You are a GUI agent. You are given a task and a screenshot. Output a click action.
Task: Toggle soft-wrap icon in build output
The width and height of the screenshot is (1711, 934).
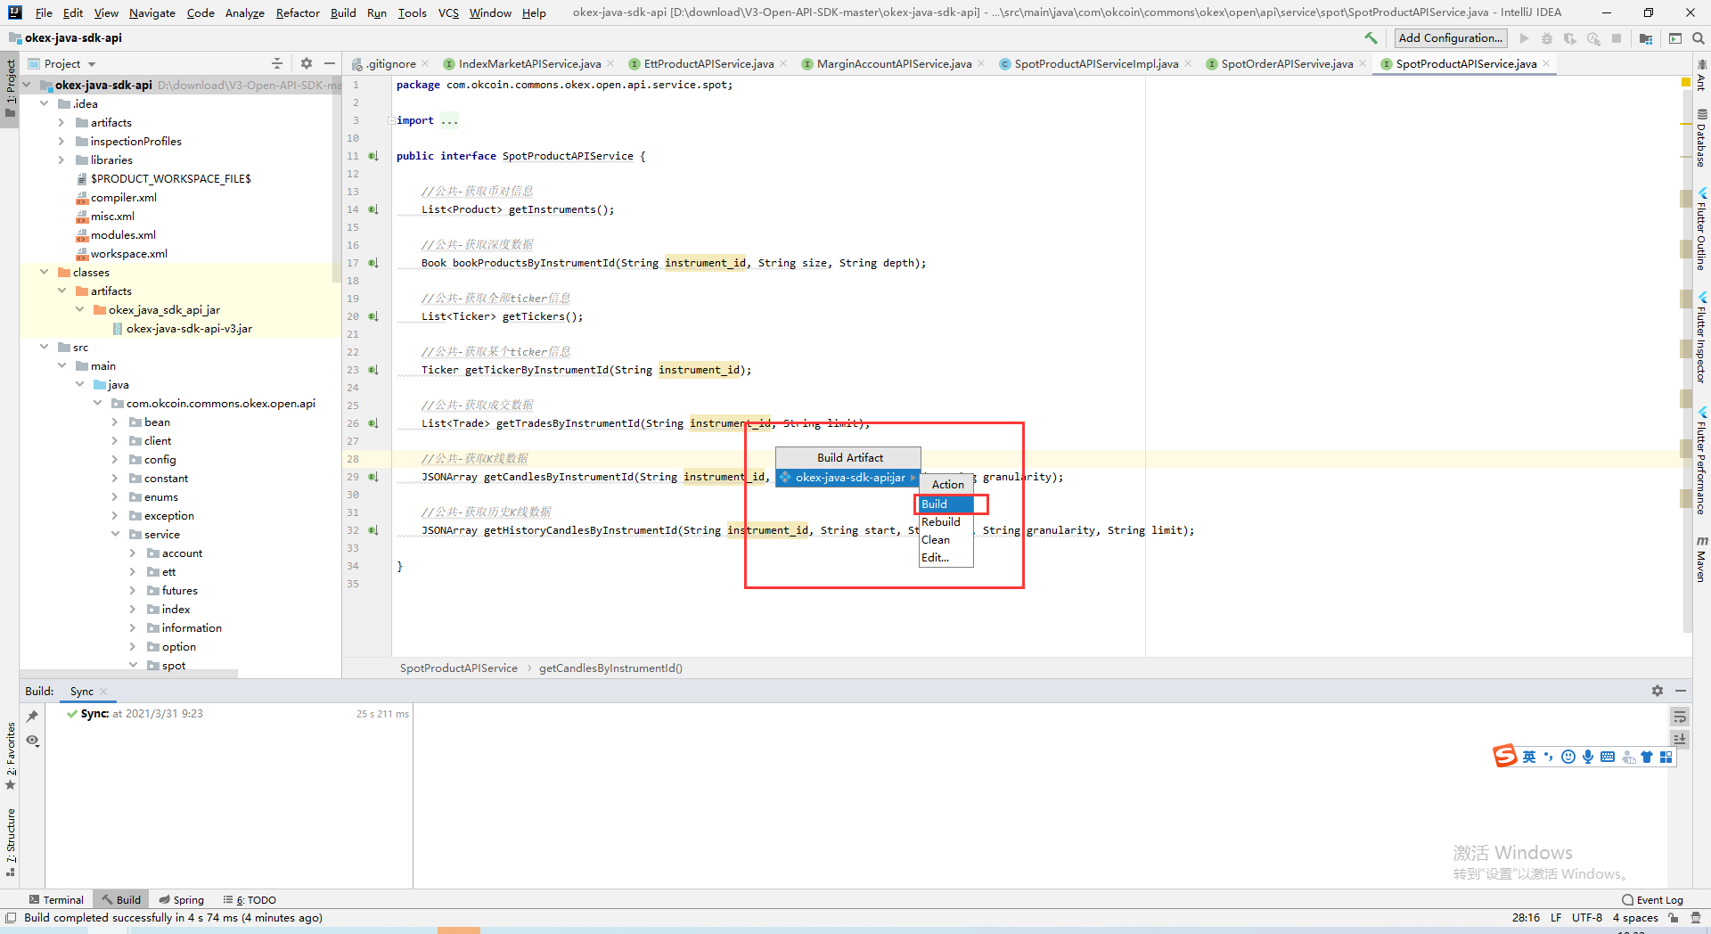coord(1680,717)
